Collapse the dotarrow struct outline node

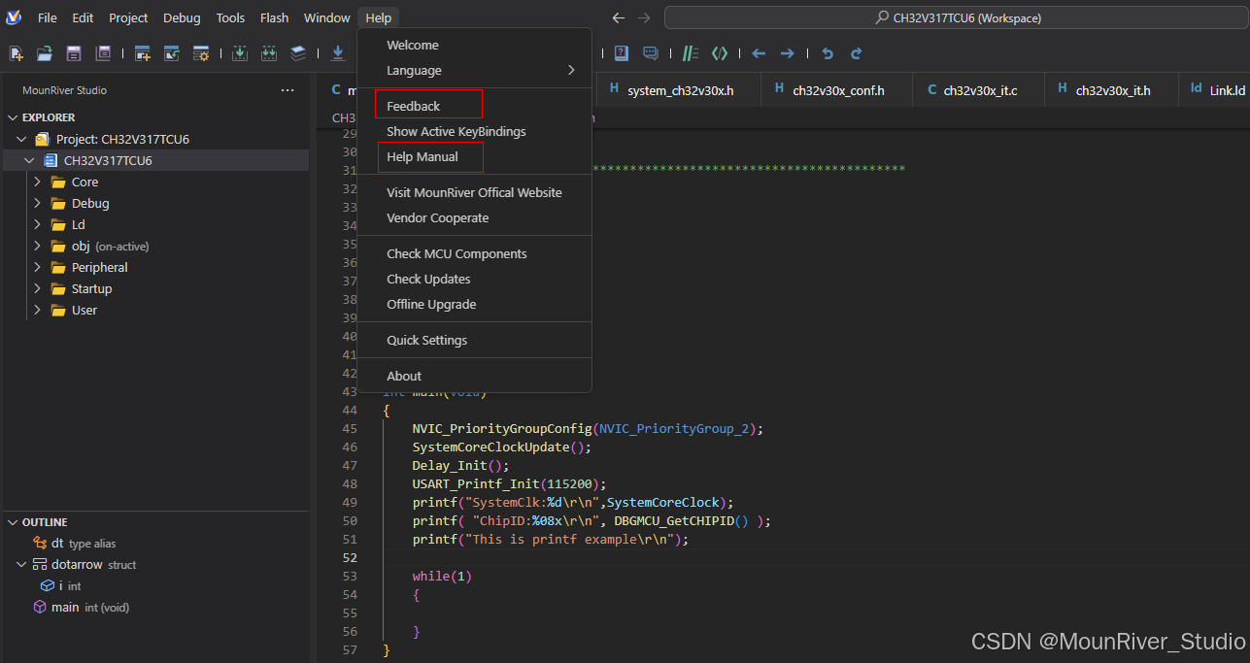[21, 564]
